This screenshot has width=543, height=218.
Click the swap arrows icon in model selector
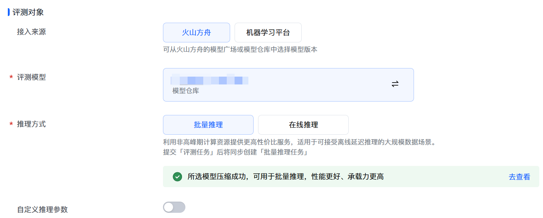point(395,84)
